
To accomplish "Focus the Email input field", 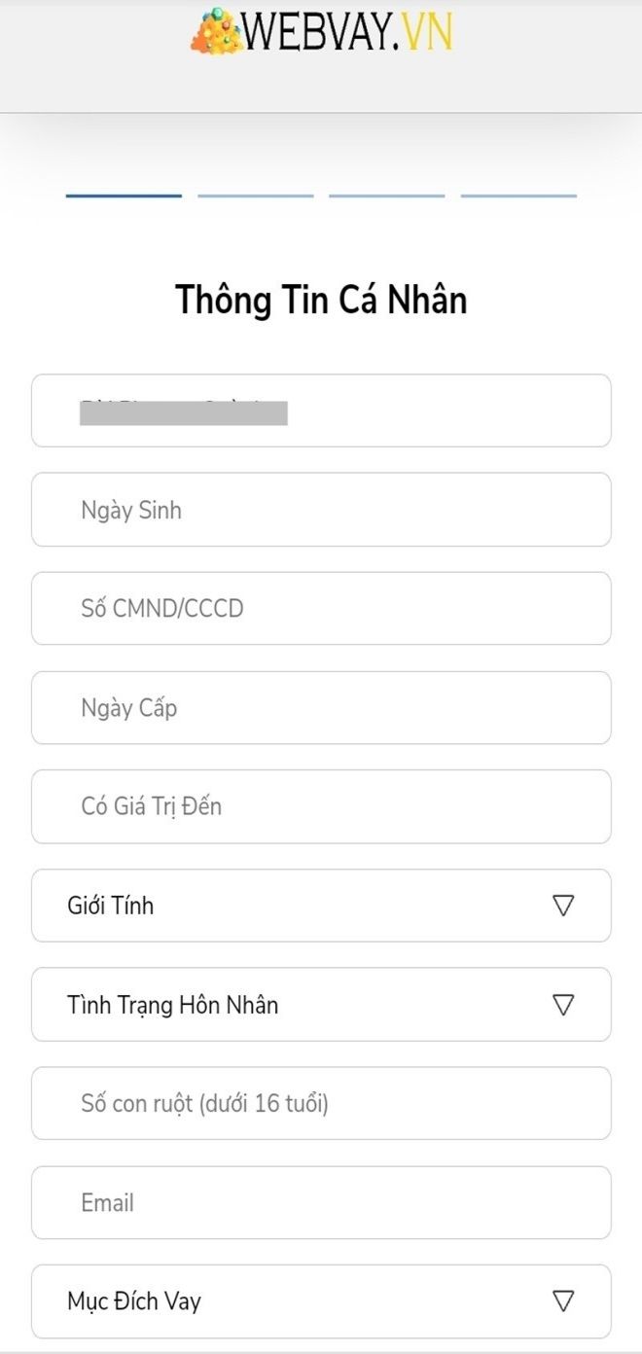I will [x=321, y=1202].
